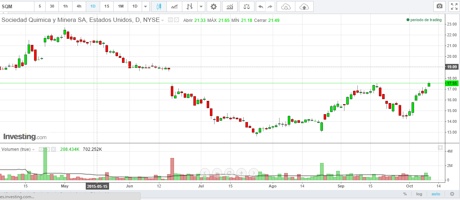The height and width of the screenshot is (200, 460).
Task: Select the 4h interval
Action: point(79,6)
